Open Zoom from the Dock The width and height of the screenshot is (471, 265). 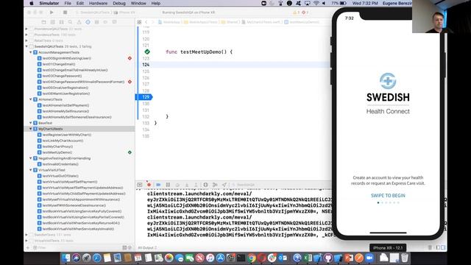(x=369, y=258)
